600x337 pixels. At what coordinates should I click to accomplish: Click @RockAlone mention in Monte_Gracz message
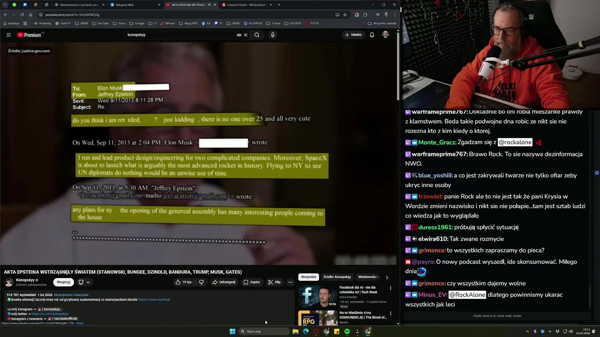pyautogui.click(x=515, y=142)
